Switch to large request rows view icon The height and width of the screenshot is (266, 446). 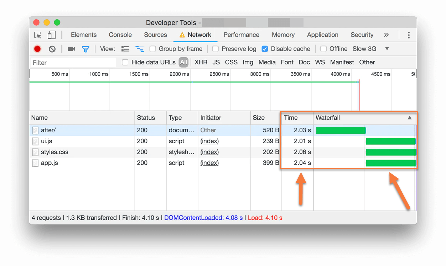click(x=125, y=49)
